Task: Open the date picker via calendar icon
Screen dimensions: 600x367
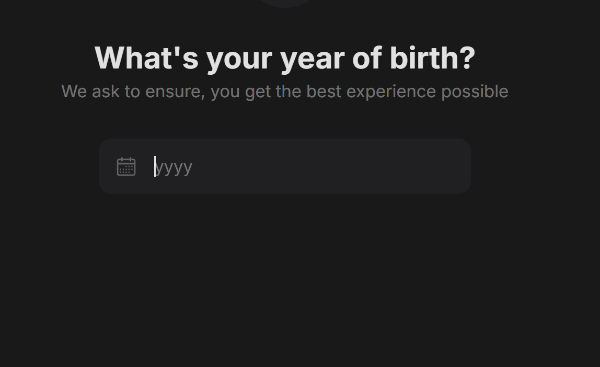Action: click(x=126, y=166)
